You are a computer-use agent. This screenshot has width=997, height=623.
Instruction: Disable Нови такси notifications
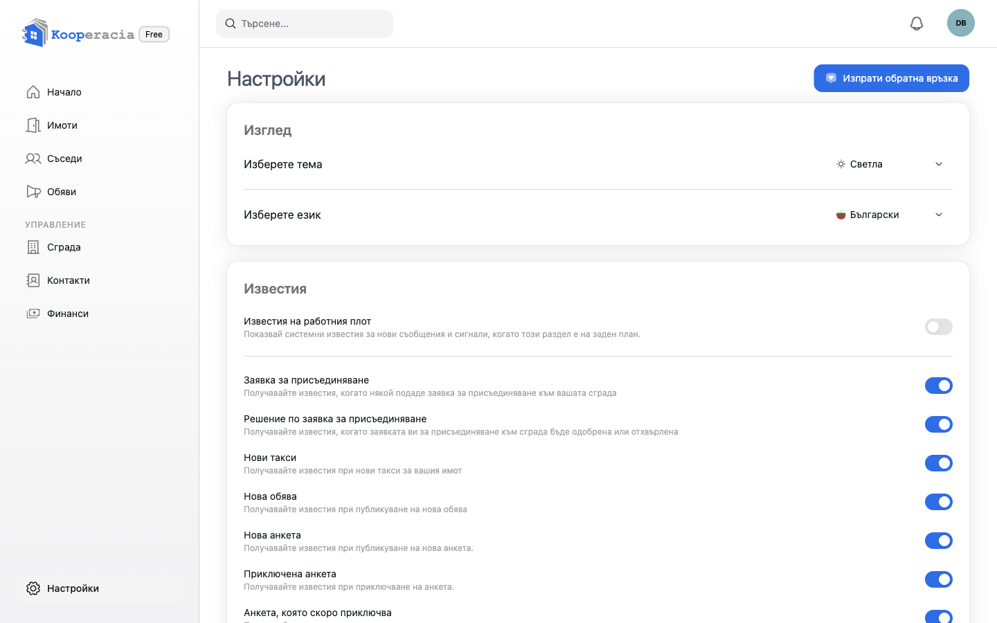coord(939,463)
